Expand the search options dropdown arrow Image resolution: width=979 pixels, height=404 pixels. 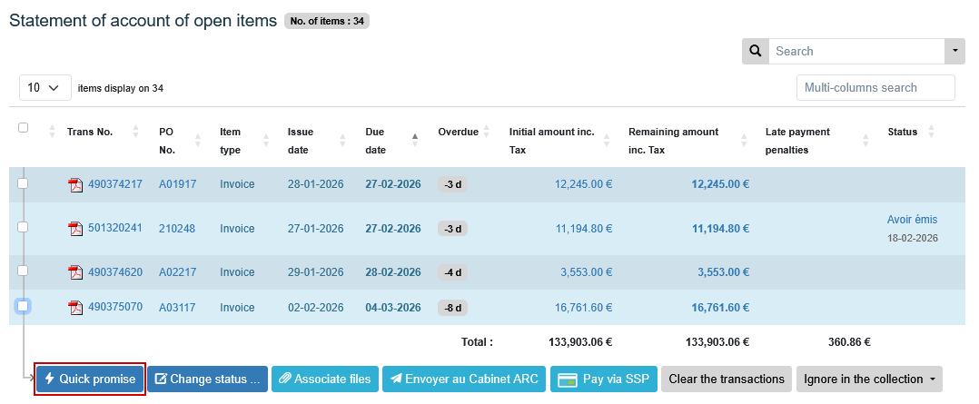click(x=954, y=52)
